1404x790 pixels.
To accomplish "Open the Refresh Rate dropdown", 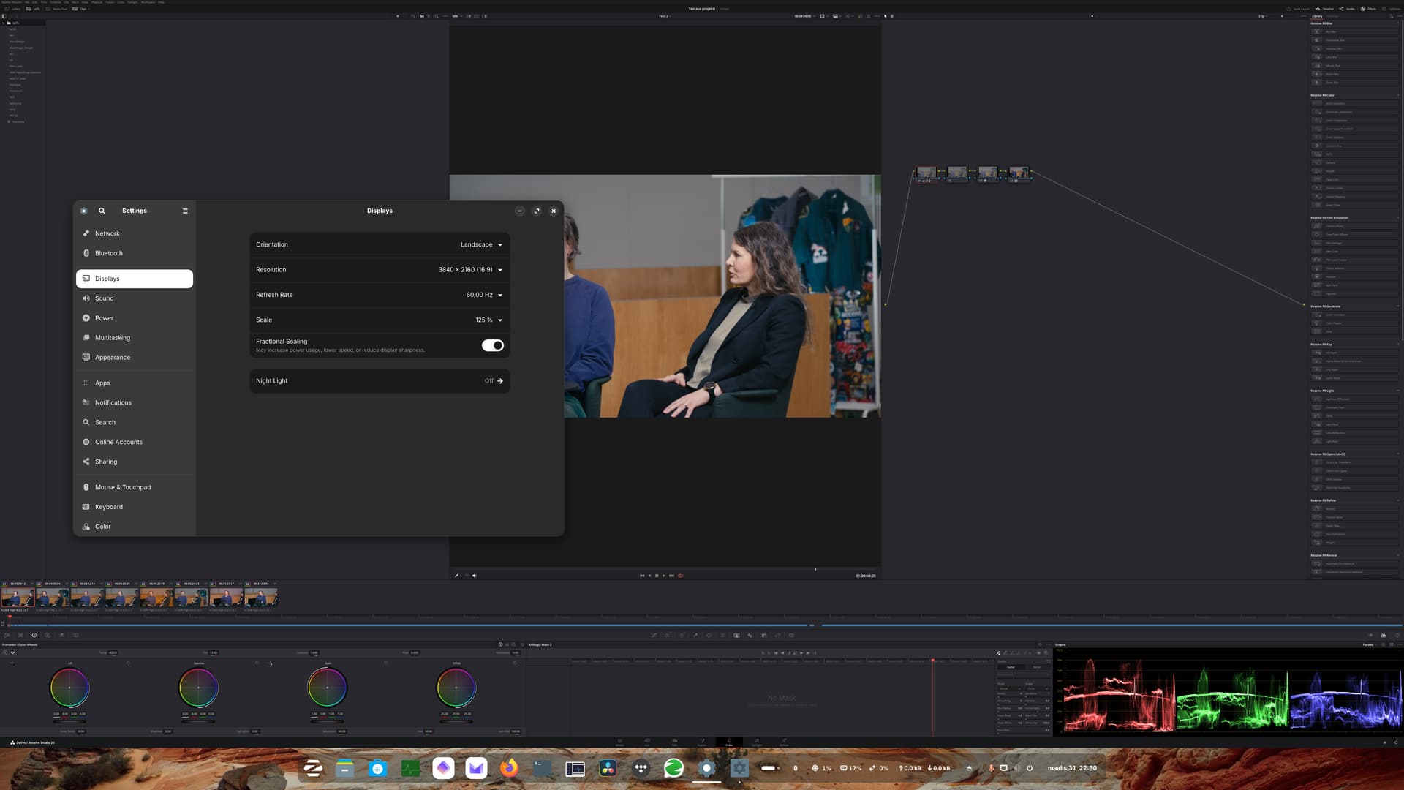I will [x=484, y=295].
